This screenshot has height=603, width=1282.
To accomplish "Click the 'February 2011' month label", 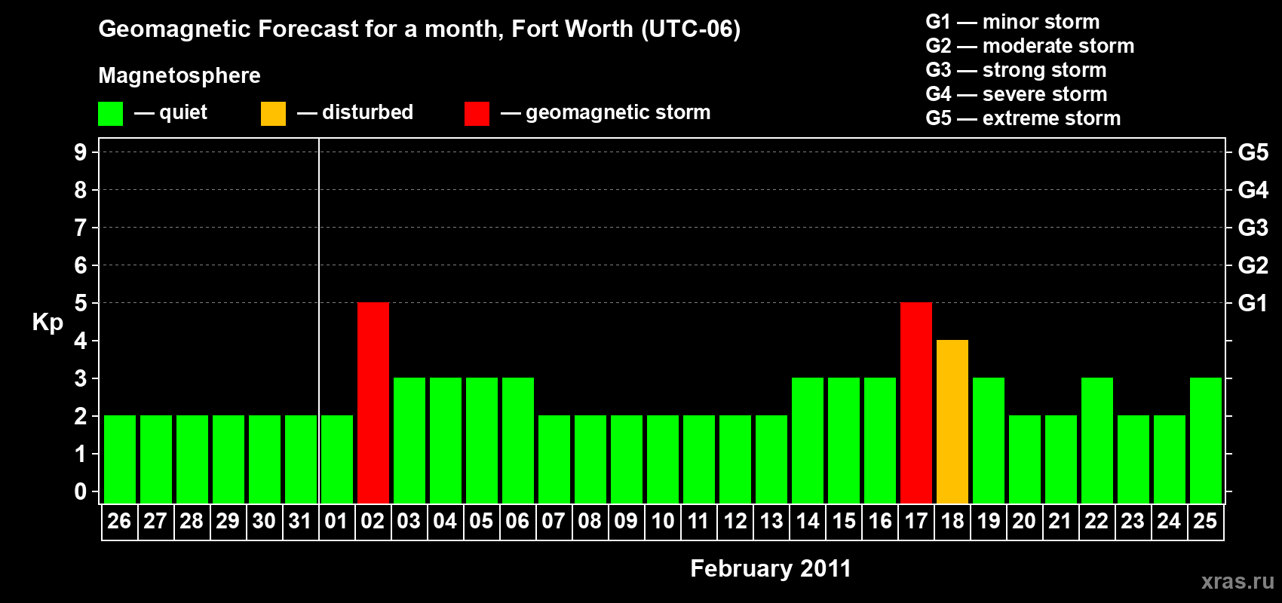I will [771, 568].
